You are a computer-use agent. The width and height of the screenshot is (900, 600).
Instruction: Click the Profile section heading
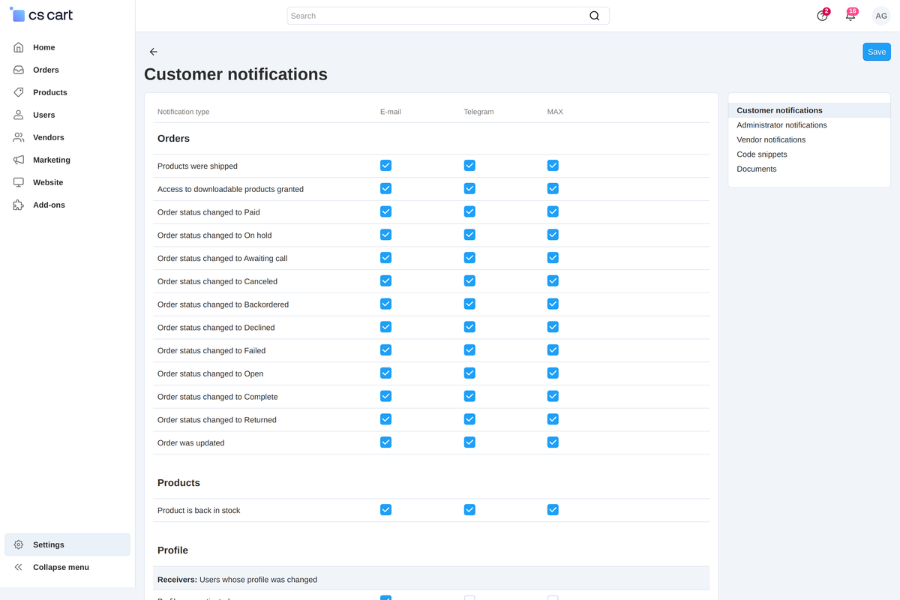172,550
